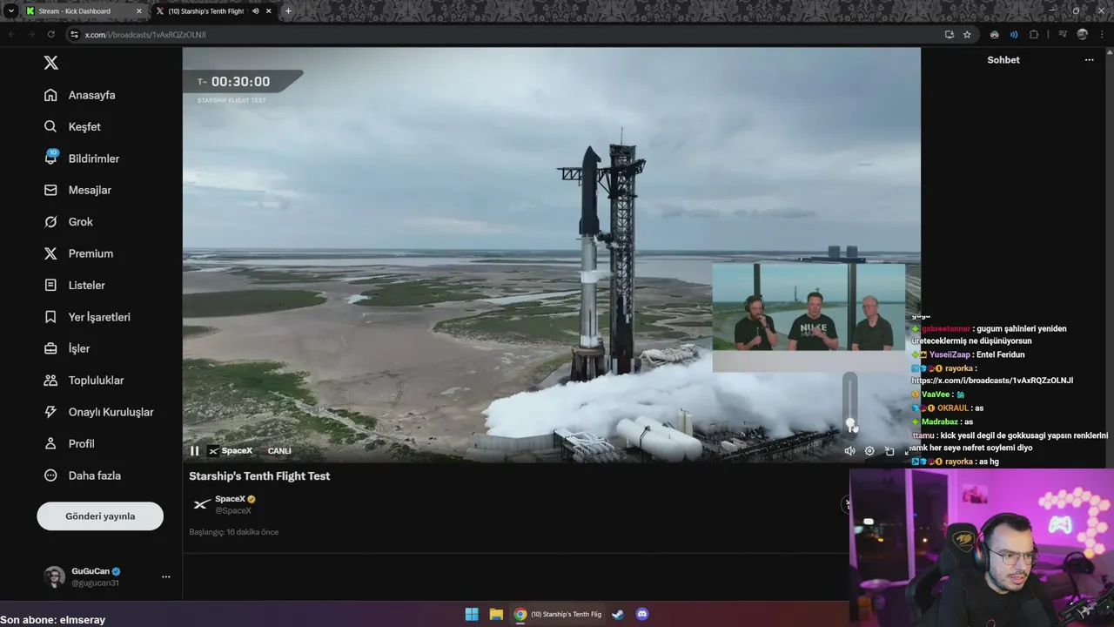Open Mesajlar messages
This screenshot has width=1114, height=627.
(77, 190)
